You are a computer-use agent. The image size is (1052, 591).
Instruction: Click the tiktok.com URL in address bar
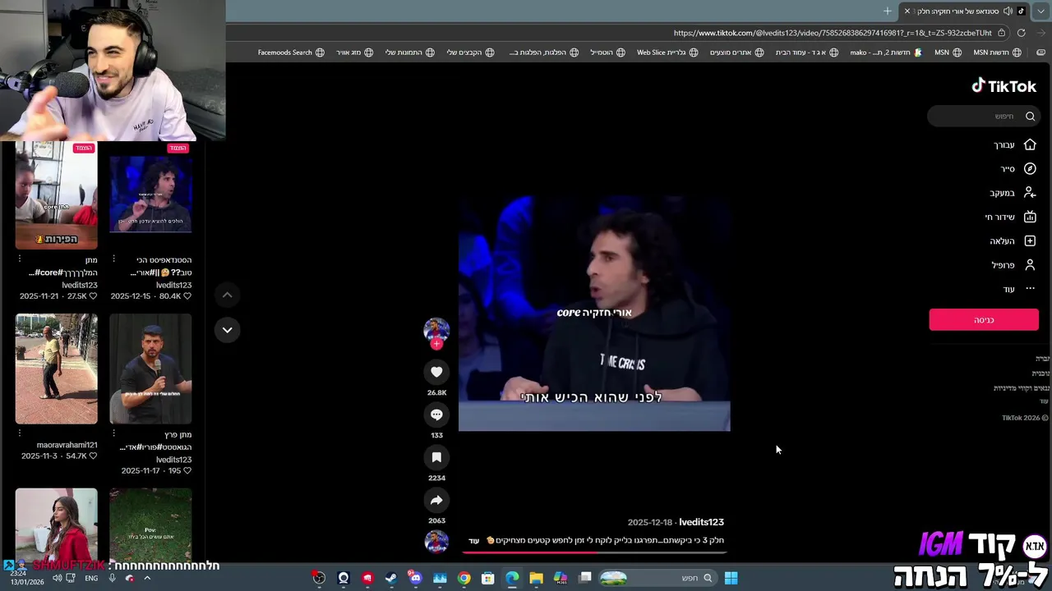(833, 33)
